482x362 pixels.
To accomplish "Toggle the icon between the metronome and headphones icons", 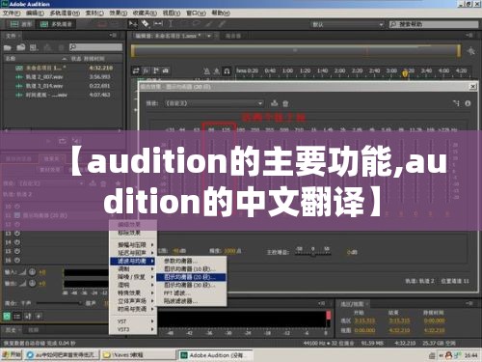I will [x=217, y=70].
